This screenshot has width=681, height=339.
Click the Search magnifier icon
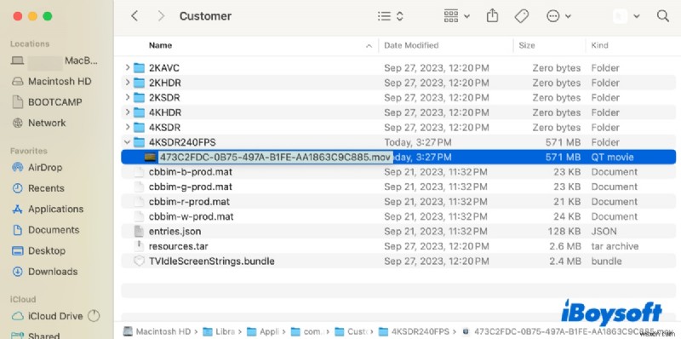point(663,16)
